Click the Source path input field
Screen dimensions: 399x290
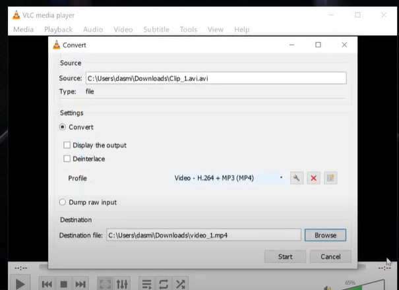(216, 78)
